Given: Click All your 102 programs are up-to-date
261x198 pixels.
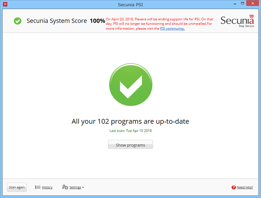Looking at the screenshot, I should click(130, 122).
